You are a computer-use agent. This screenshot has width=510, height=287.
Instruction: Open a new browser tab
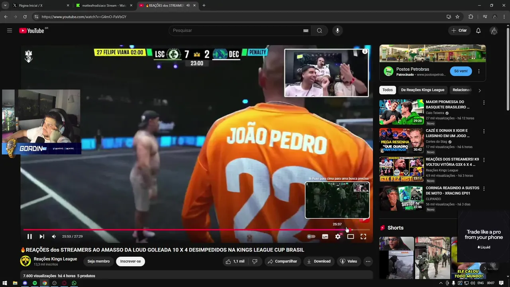pos(204,6)
